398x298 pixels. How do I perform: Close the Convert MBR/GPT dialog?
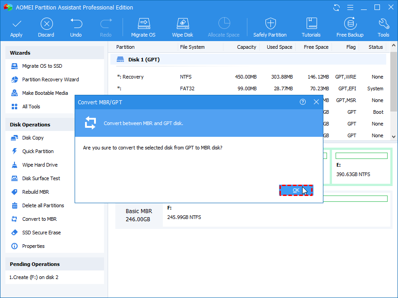pyautogui.click(x=316, y=102)
